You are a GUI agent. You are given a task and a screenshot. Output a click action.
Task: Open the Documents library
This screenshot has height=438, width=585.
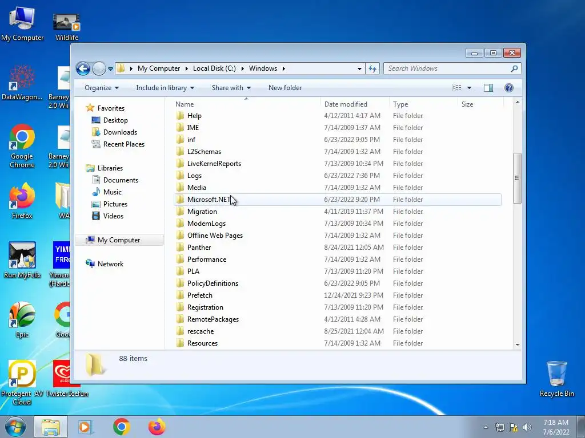coord(121,180)
